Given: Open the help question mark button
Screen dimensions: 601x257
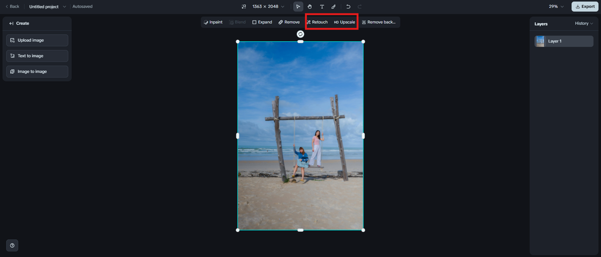Looking at the screenshot, I should coord(12,245).
